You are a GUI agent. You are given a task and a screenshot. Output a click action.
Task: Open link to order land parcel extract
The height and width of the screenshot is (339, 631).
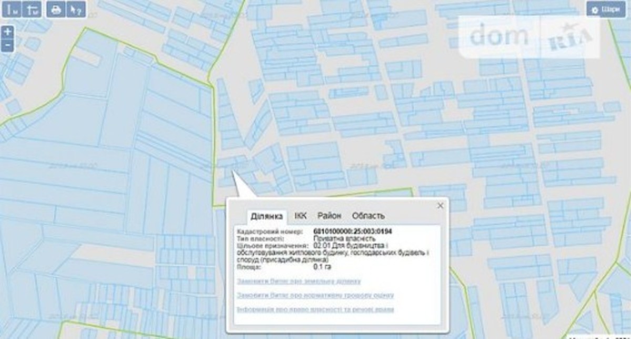[x=299, y=282]
